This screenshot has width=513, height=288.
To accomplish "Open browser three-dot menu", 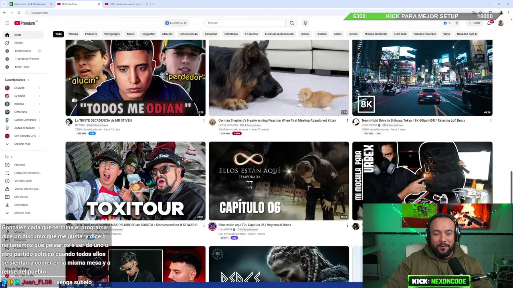I will click(x=508, y=12).
